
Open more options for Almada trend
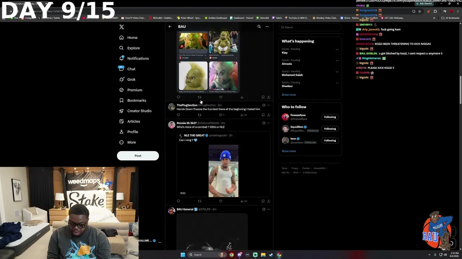337,61
